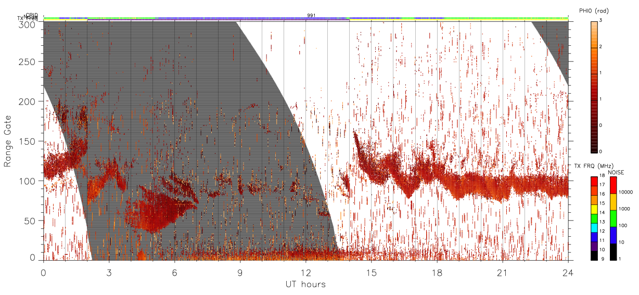Click the PHI0 colorbar gradient
The height and width of the screenshot is (295, 639).
coord(594,86)
